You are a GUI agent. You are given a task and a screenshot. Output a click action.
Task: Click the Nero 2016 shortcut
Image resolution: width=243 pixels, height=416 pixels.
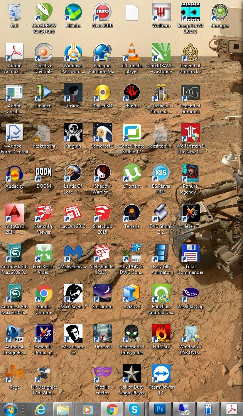102,12
